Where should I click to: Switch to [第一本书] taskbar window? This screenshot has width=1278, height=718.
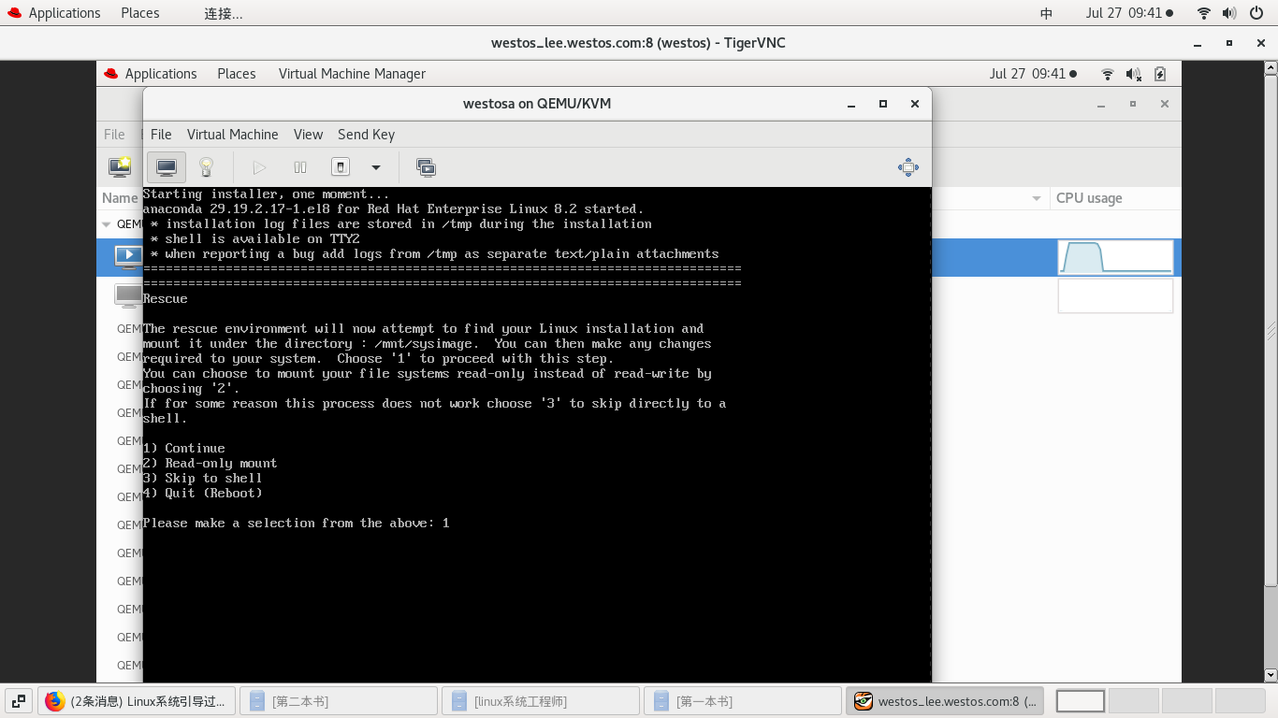[x=743, y=701]
